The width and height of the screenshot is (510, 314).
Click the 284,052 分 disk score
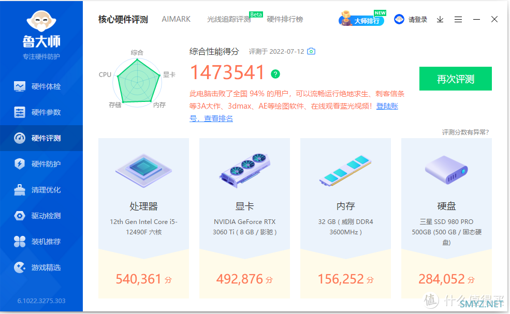[x=446, y=279]
